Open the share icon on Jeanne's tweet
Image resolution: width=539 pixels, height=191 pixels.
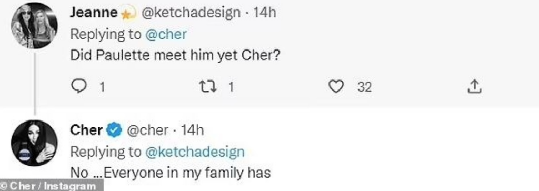tap(475, 87)
